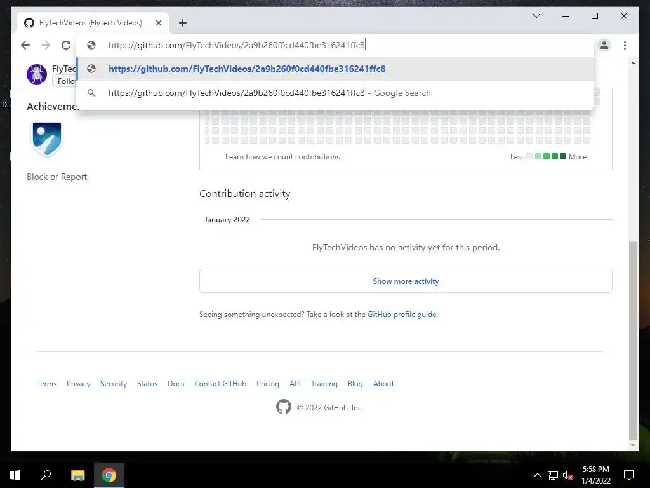The width and height of the screenshot is (650, 488).
Task: Open Terms footer link
Action: pos(46,384)
